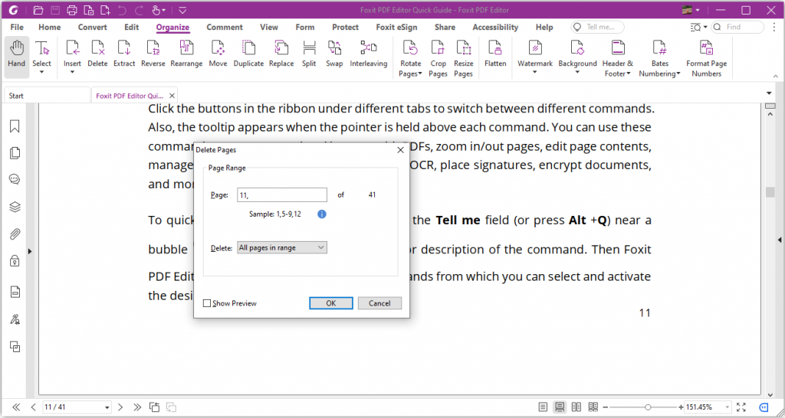Switch to continuous page view
Screen dimensions: 785x418
560,407
